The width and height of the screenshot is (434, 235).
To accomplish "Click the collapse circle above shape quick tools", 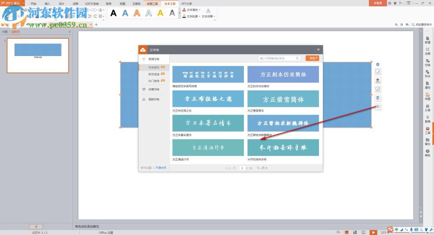I will pyautogui.click(x=378, y=64).
